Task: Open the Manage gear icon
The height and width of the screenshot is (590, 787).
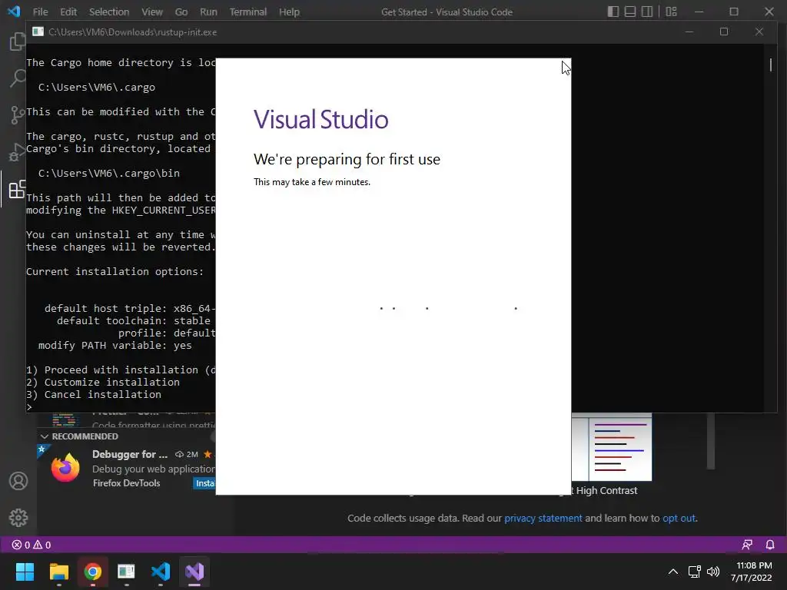Action: (x=18, y=517)
